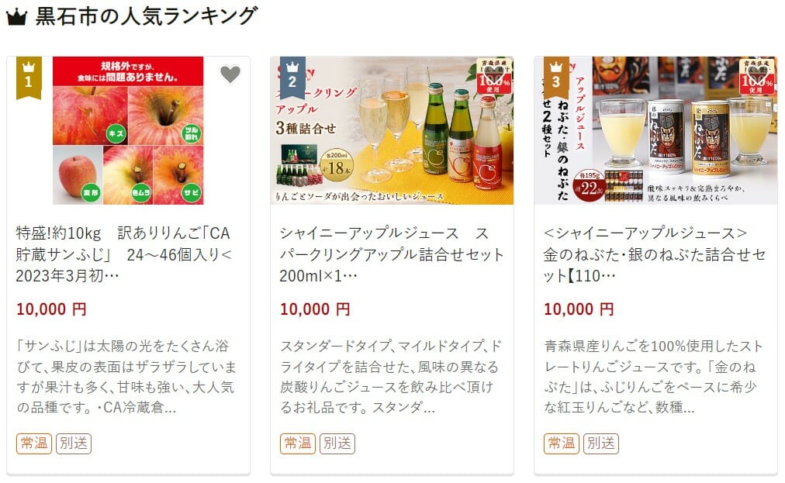The image size is (785, 483).
Task: Click the rank 2 blue ribbon badge
Action: [x=292, y=78]
